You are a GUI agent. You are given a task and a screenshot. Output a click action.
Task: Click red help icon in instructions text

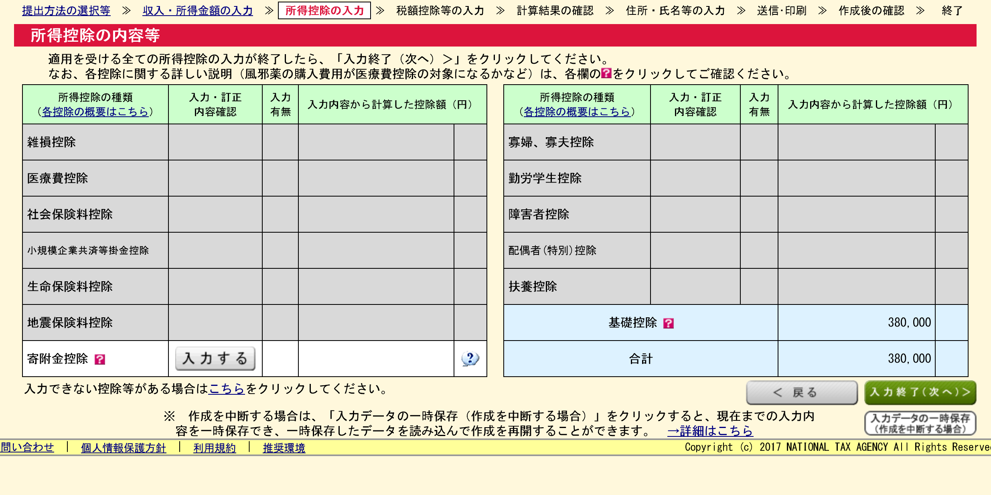(606, 73)
